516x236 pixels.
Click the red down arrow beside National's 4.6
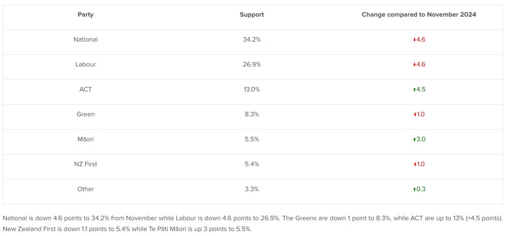[414, 40]
